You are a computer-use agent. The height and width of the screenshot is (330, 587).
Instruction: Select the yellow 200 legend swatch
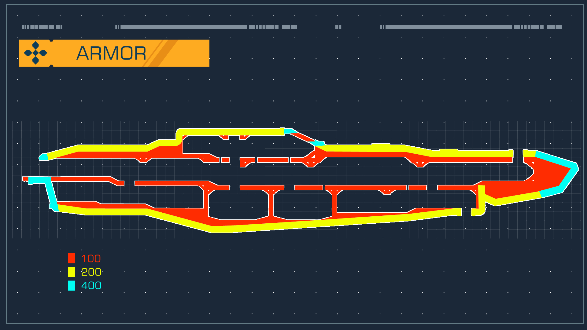click(x=72, y=272)
